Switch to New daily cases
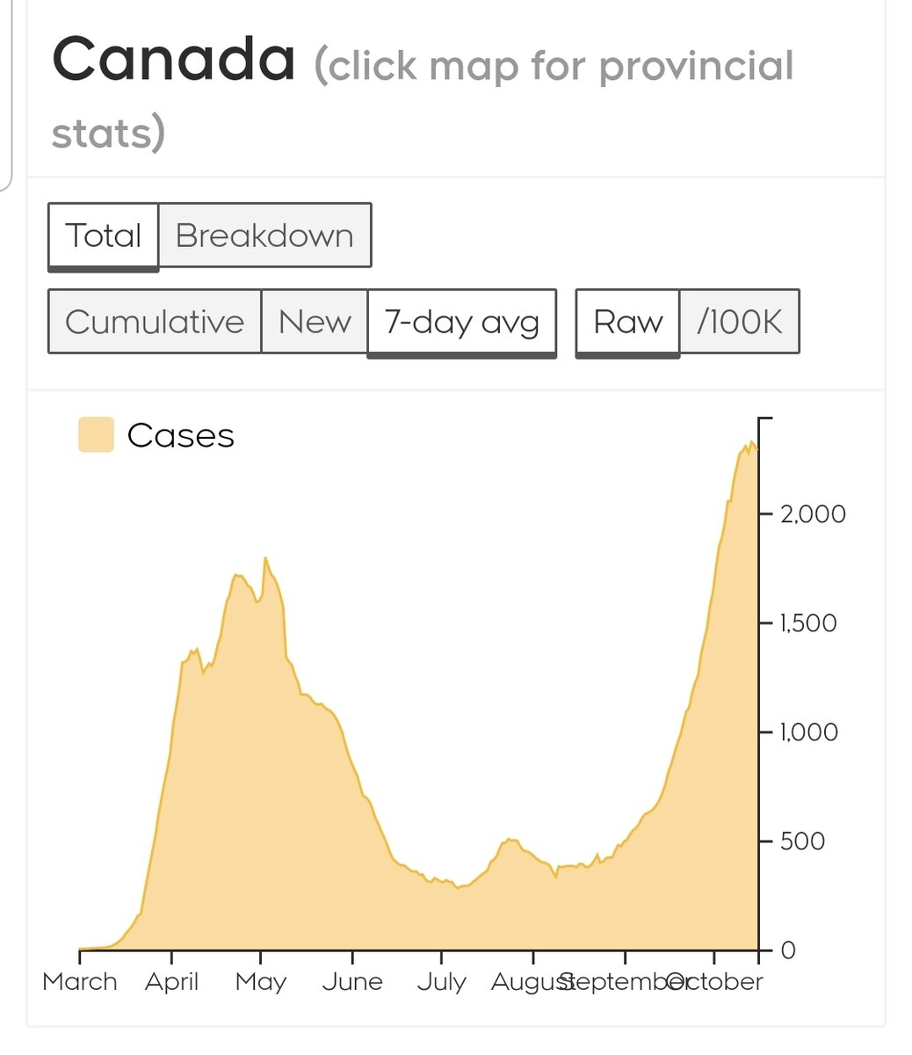 pyautogui.click(x=315, y=322)
